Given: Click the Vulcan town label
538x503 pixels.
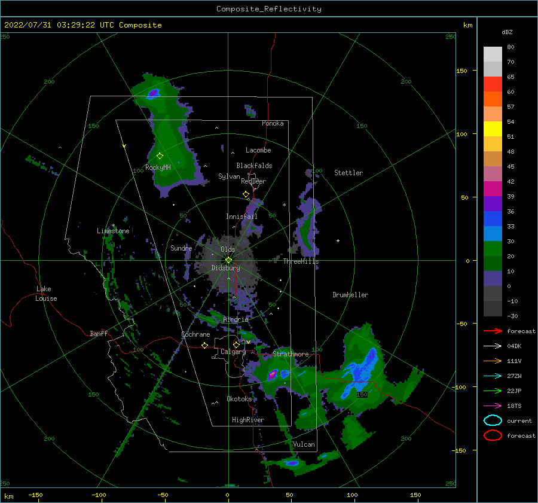Looking at the screenshot, I should tap(304, 444).
